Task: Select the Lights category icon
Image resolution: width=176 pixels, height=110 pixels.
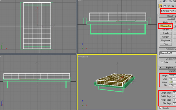Action: 169,6
